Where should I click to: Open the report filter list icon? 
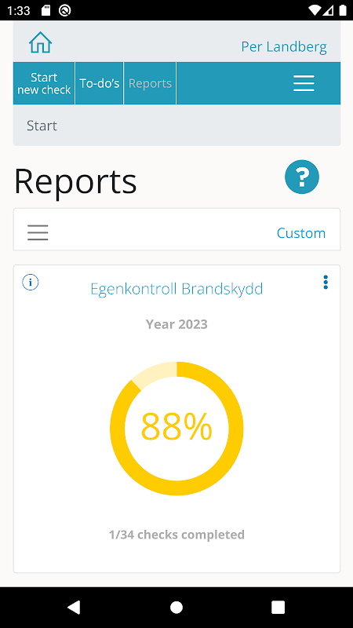point(38,232)
